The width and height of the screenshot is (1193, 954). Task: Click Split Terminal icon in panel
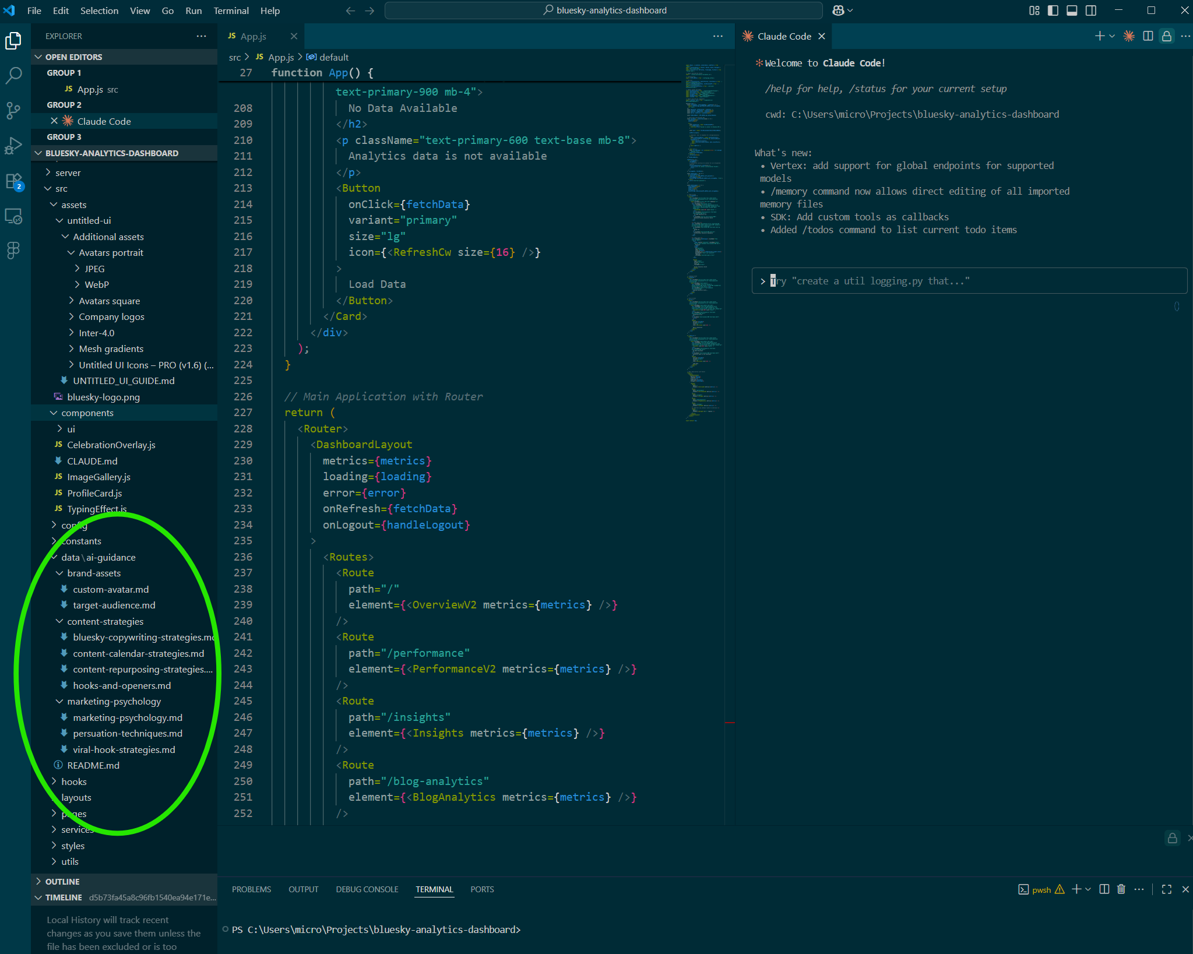coord(1104,889)
